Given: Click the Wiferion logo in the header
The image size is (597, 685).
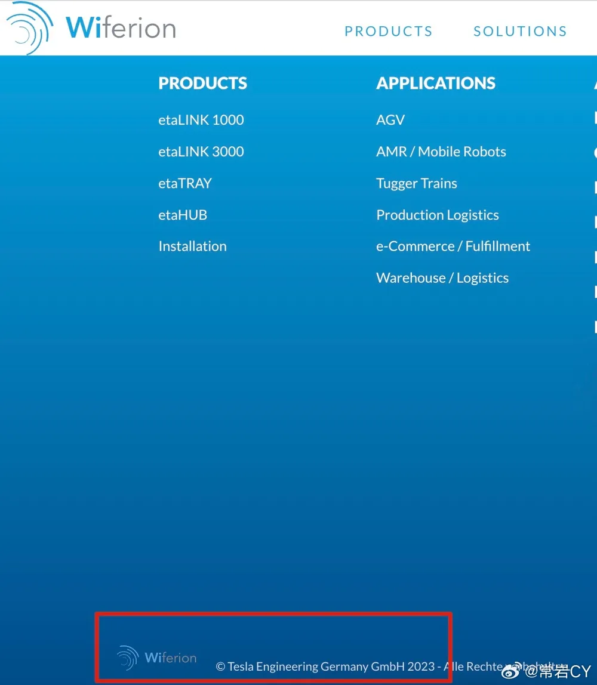Looking at the screenshot, I should 91,28.
